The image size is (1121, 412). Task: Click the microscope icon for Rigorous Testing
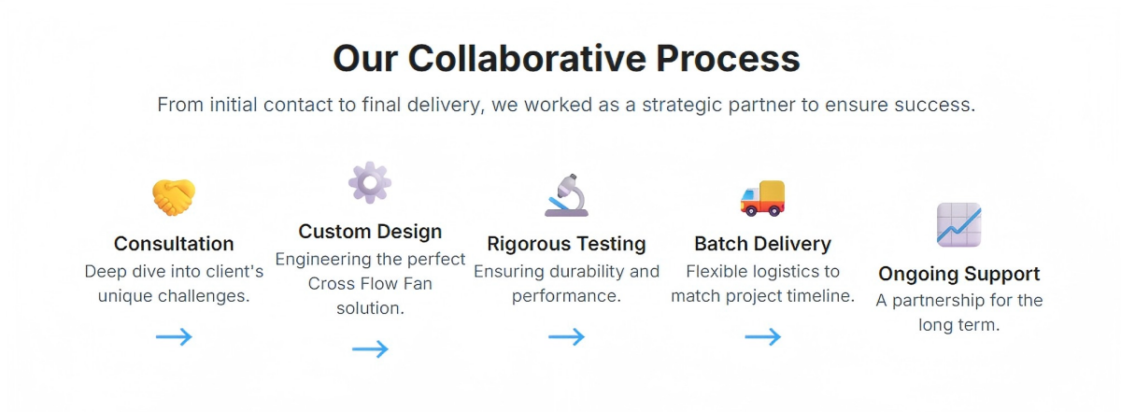(566, 196)
